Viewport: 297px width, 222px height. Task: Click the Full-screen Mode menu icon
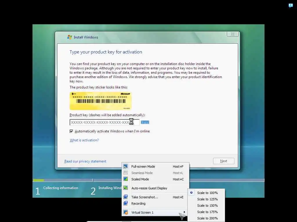tap(125, 166)
